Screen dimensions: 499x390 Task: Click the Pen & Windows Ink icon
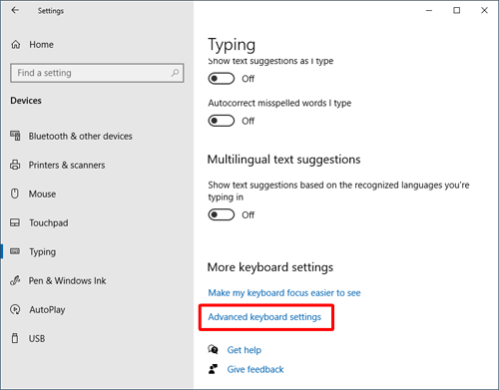point(15,280)
